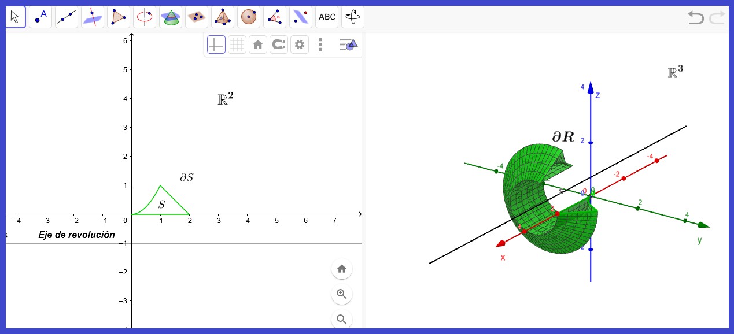This screenshot has width=734, height=334.
Task: Choose the Reflect about plane tool
Action: [301, 17]
